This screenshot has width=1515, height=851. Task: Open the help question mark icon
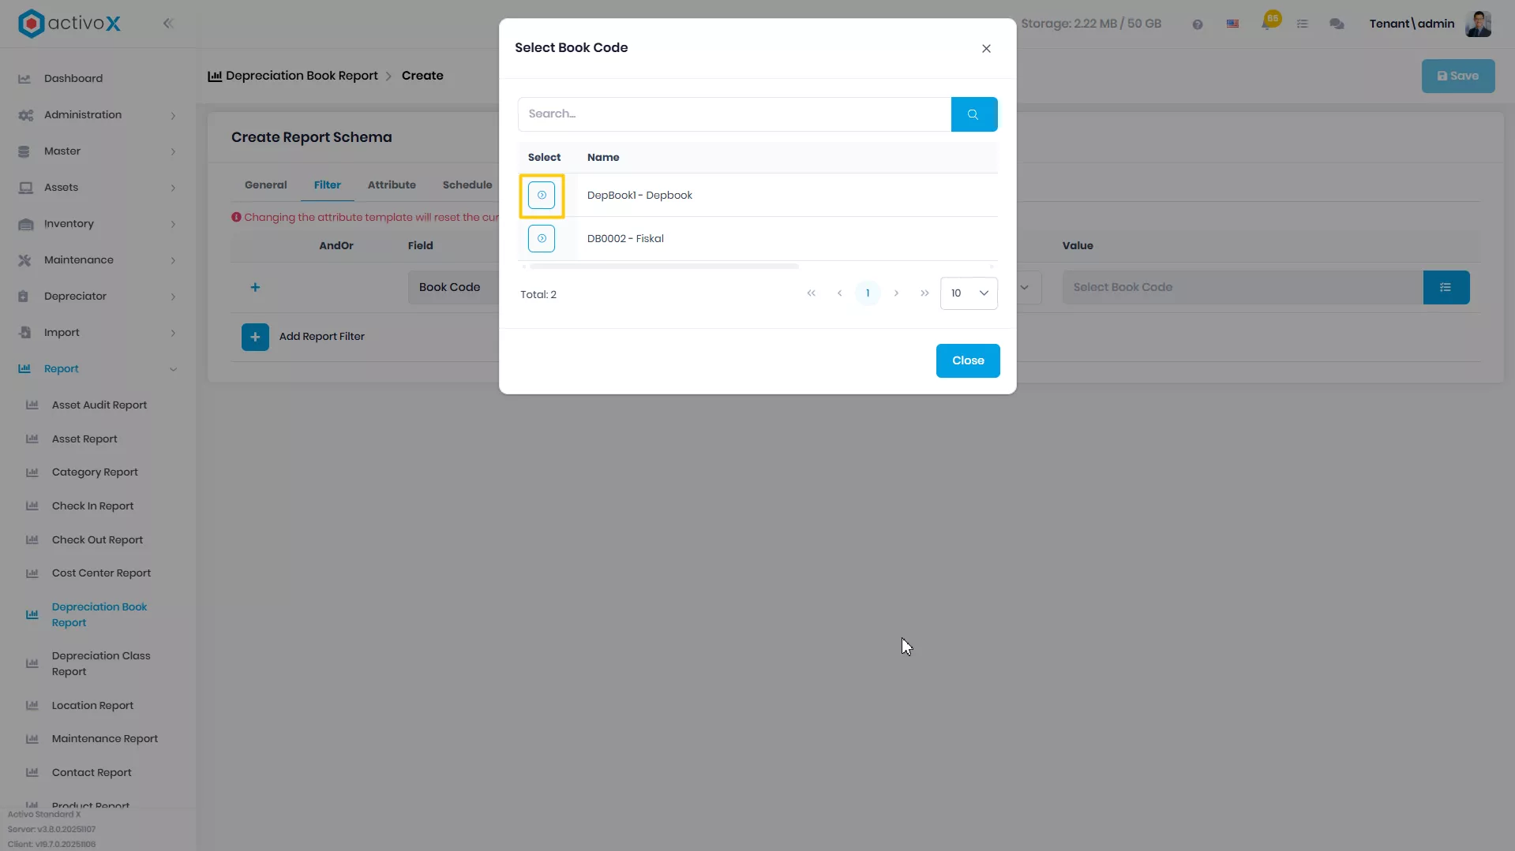[1198, 24]
